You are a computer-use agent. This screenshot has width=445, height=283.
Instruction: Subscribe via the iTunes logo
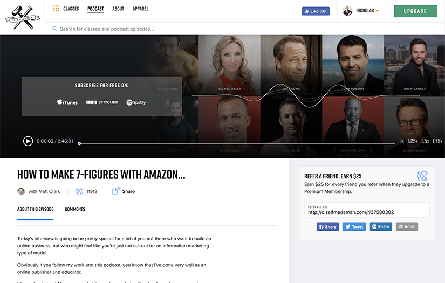67,102
